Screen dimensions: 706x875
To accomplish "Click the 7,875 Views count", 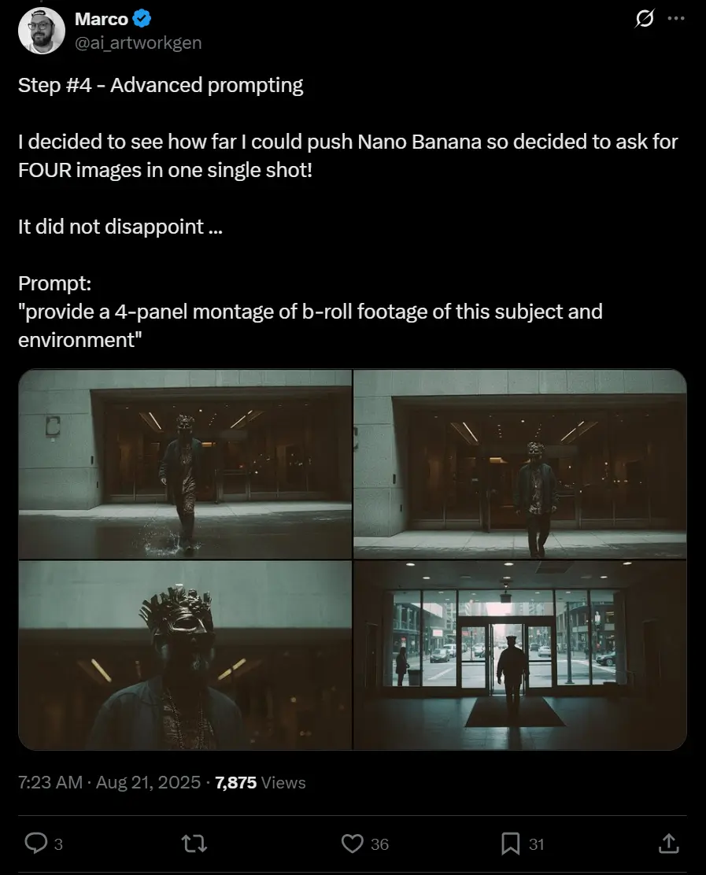I will coord(260,782).
